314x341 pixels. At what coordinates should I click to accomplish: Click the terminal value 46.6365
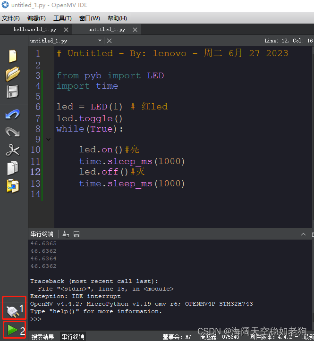[x=43, y=243]
